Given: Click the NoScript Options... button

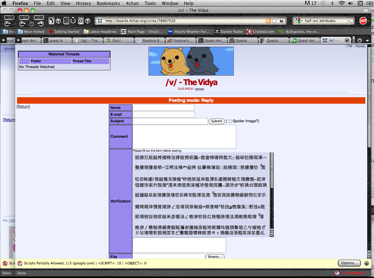Looking at the screenshot, I should pos(349,263).
